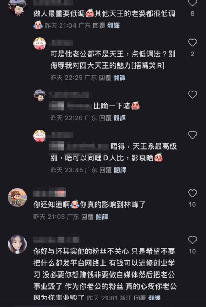The image size is (206, 307).
Task: Reply to the 昨天 22:25 comment
Action: click(105, 78)
